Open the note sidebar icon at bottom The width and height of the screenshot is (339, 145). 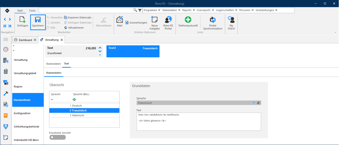(6, 138)
